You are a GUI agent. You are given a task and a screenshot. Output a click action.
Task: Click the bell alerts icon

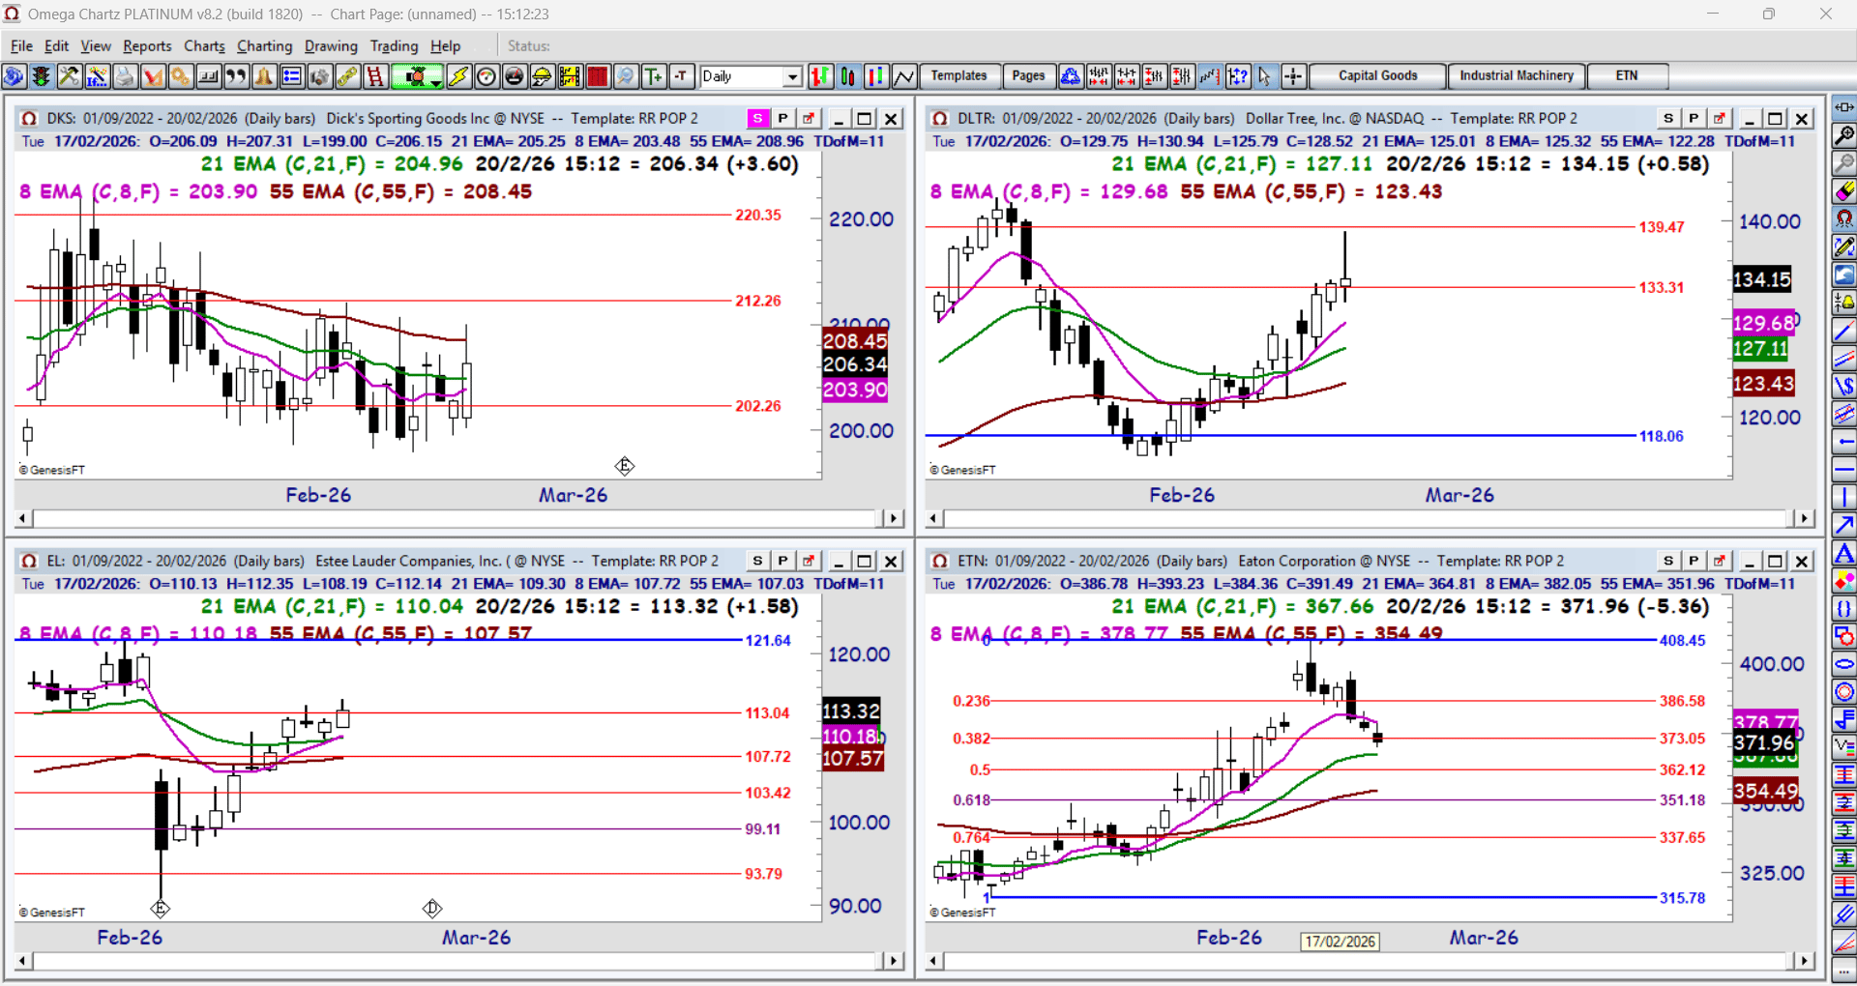coord(264,76)
